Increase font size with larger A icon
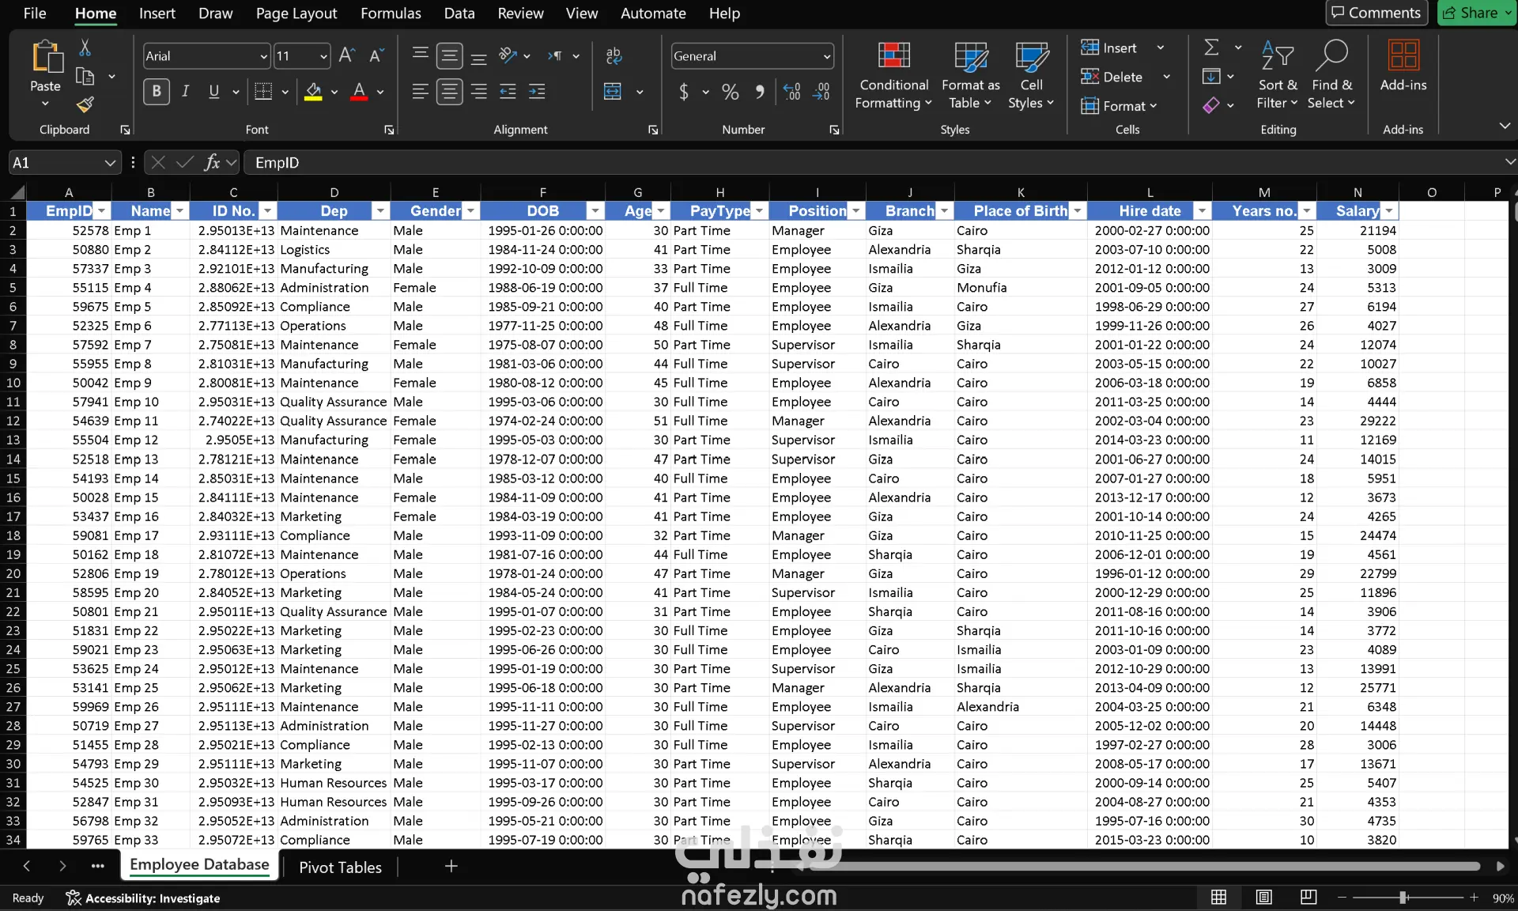The height and width of the screenshot is (911, 1518). 346,55
